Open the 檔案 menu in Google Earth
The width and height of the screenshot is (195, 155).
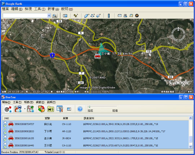5,9
